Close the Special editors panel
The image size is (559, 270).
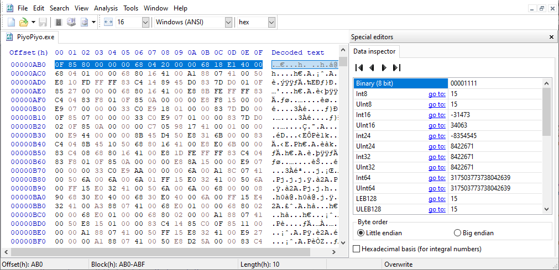pyautogui.click(x=551, y=37)
